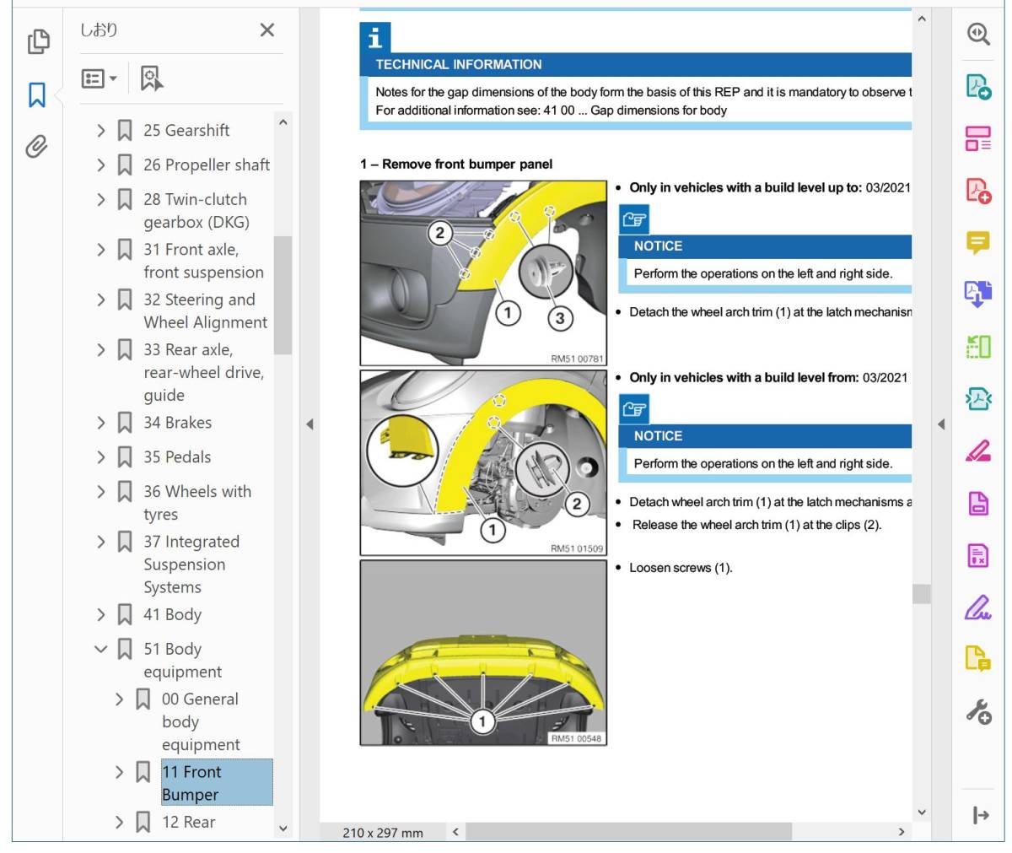Click the horizontal scroll left arrow

pos(455,832)
